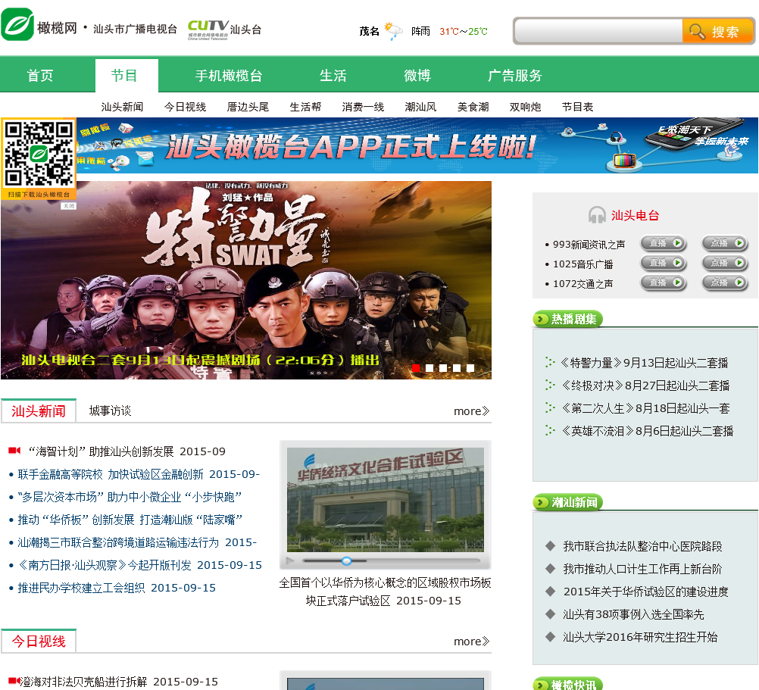Open 2015年关于华侨试验区的建设进度 link
Image resolution: width=759 pixels, height=690 pixels.
click(x=645, y=592)
